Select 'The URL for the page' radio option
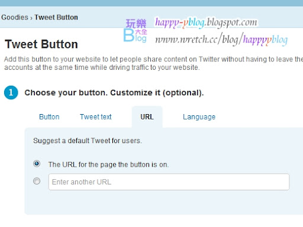 pyautogui.click(x=37, y=164)
